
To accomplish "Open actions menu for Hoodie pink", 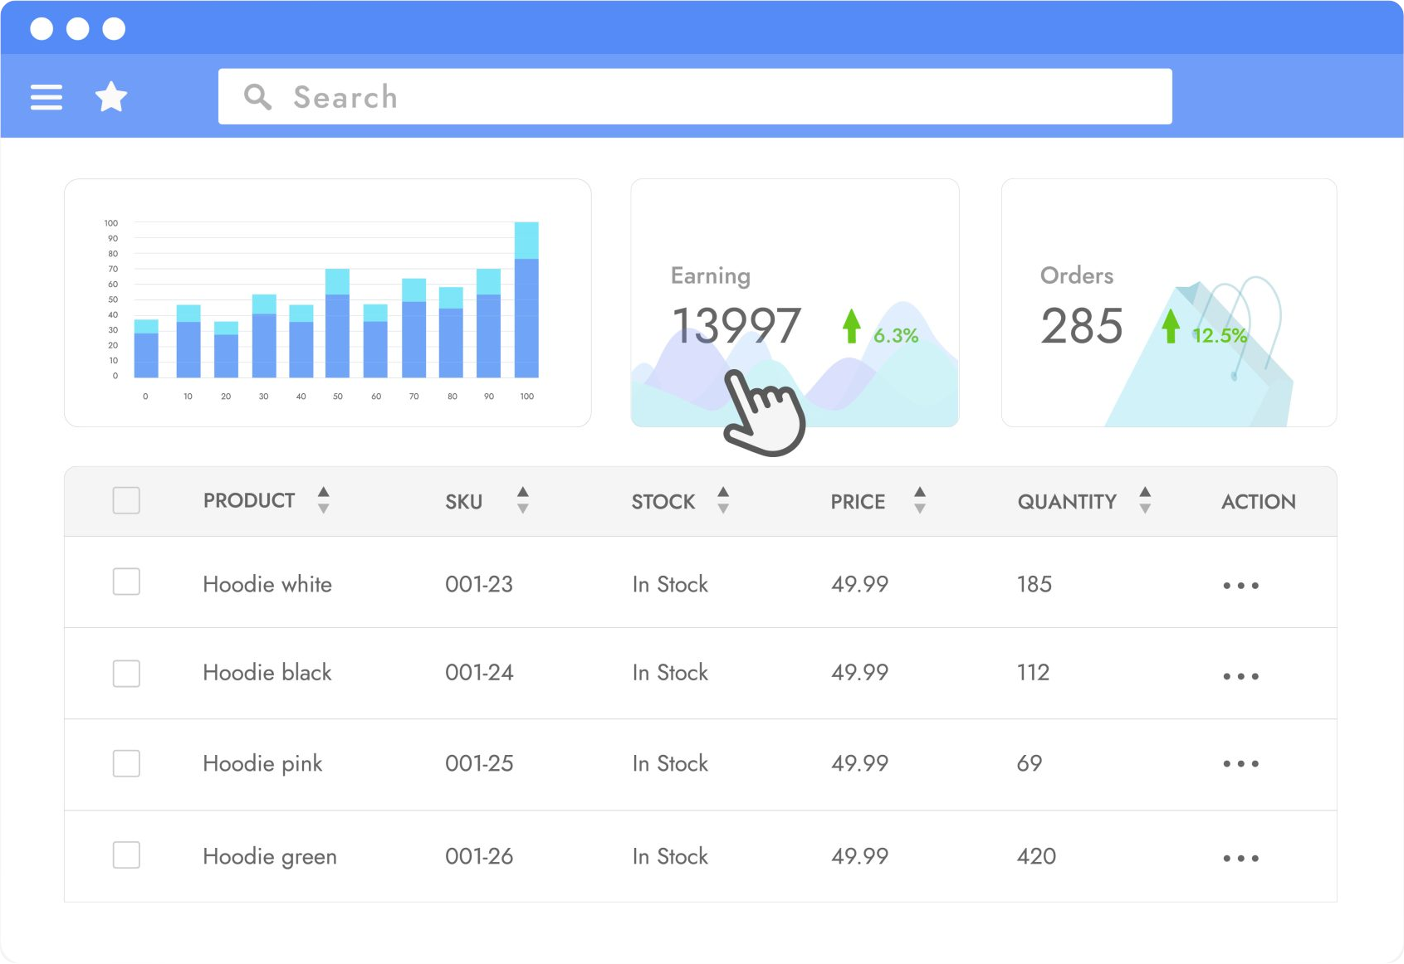I will click(1240, 763).
